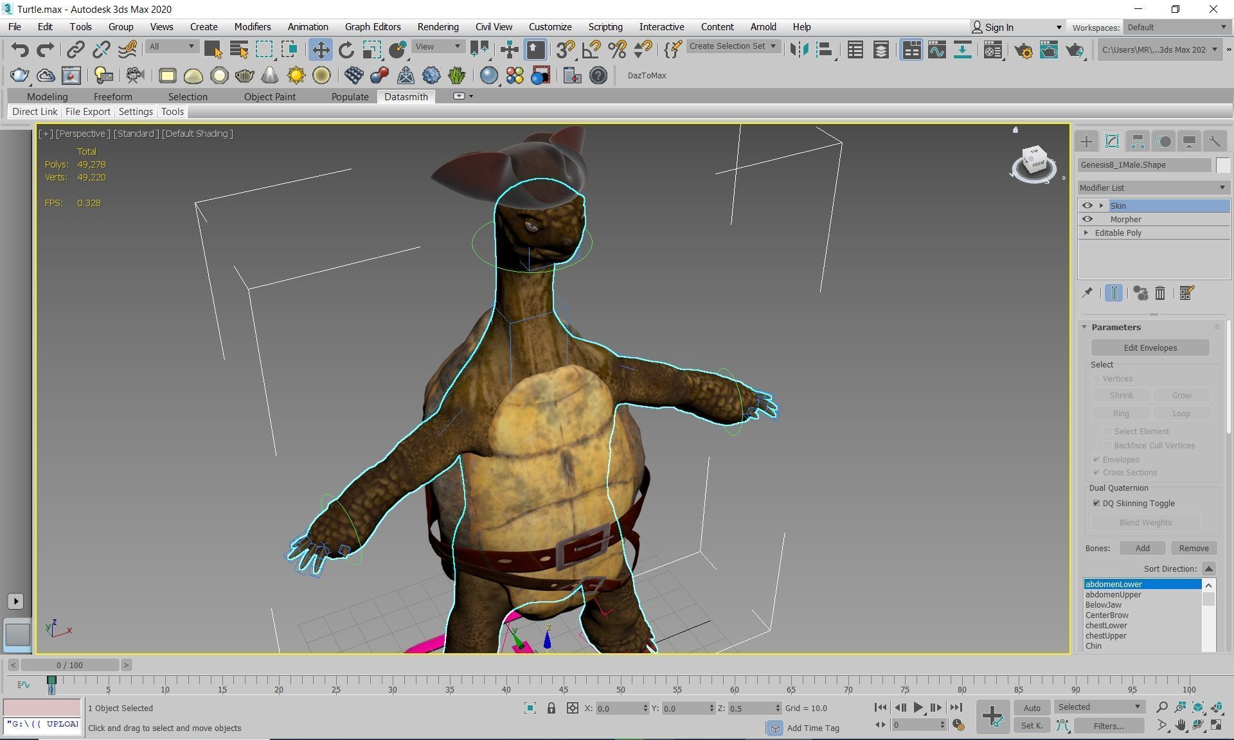Toggle Selection Lock padlock icon
This screenshot has height=740, width=1234.
coord(551,708)
